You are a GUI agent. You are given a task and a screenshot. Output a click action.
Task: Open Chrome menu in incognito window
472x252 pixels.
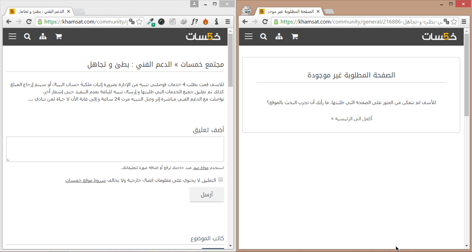click(463, 22)
